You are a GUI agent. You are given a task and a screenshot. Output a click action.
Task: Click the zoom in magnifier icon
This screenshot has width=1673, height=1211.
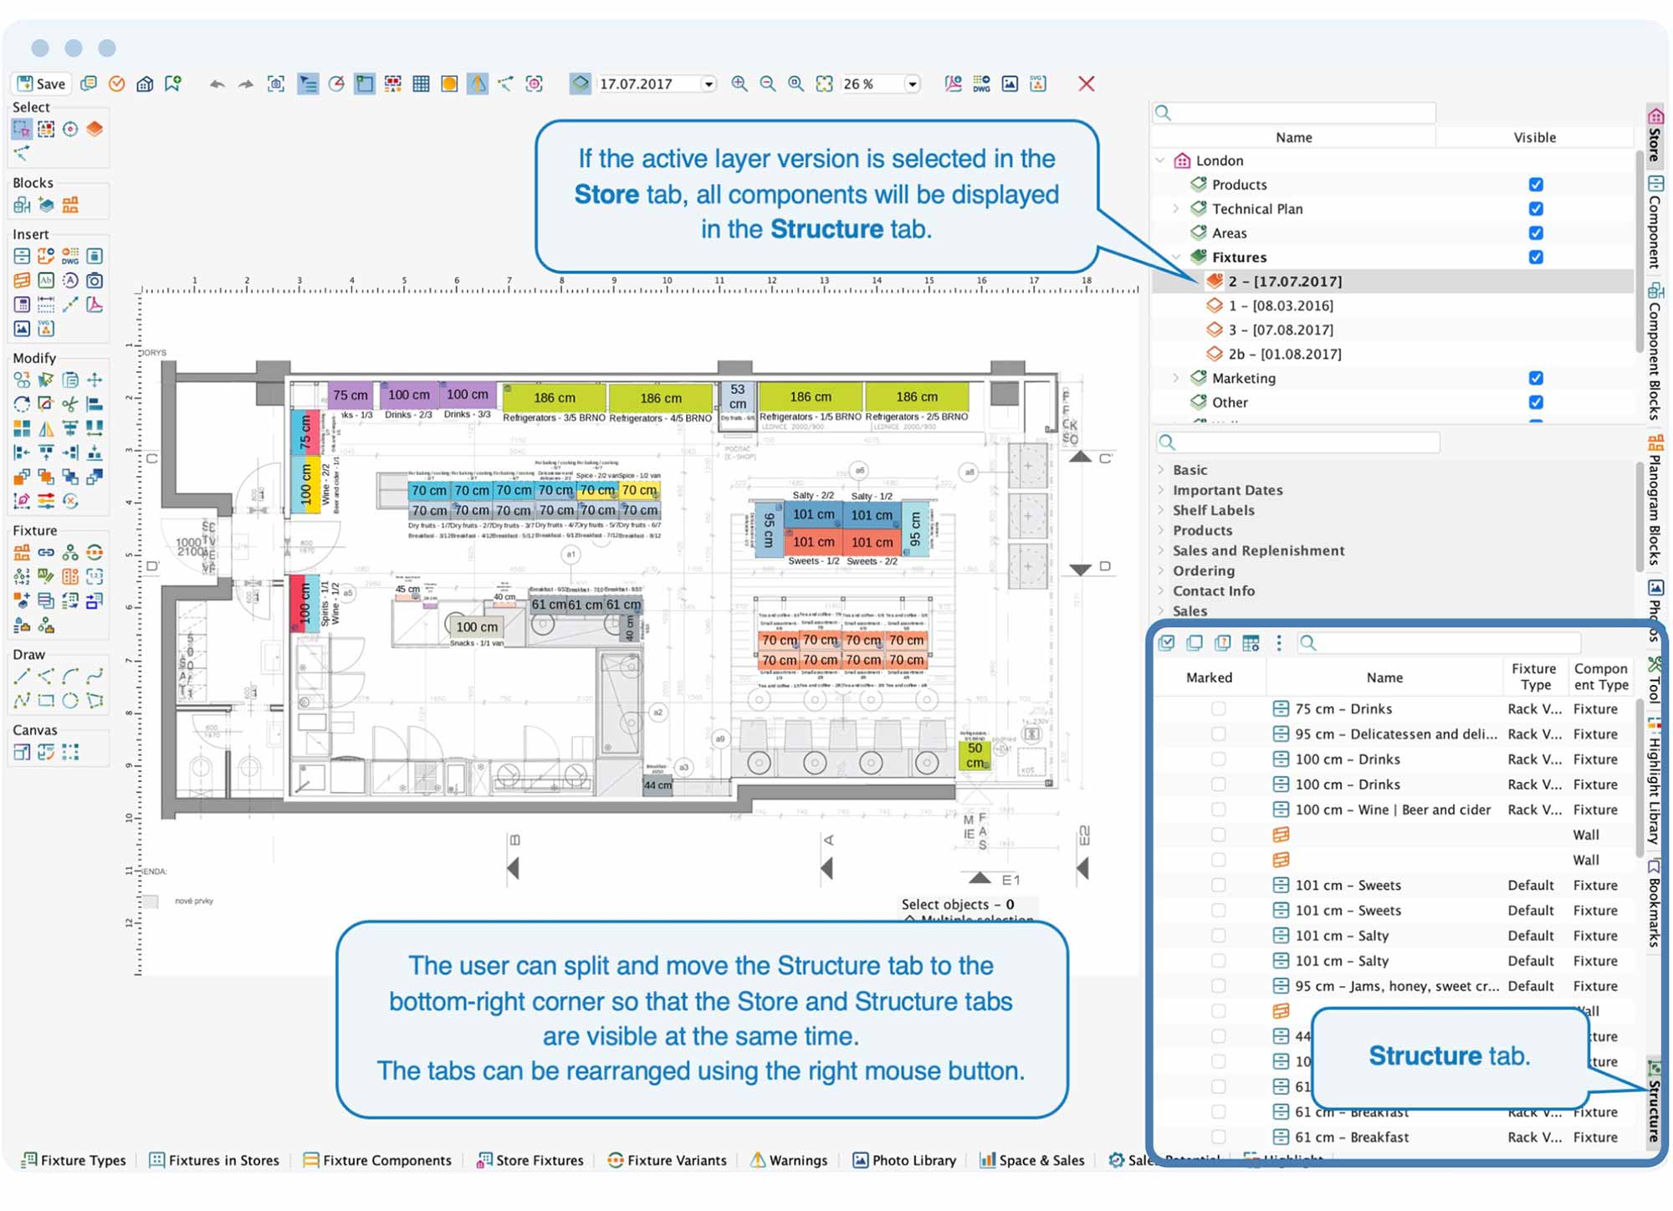click(739, 84)
